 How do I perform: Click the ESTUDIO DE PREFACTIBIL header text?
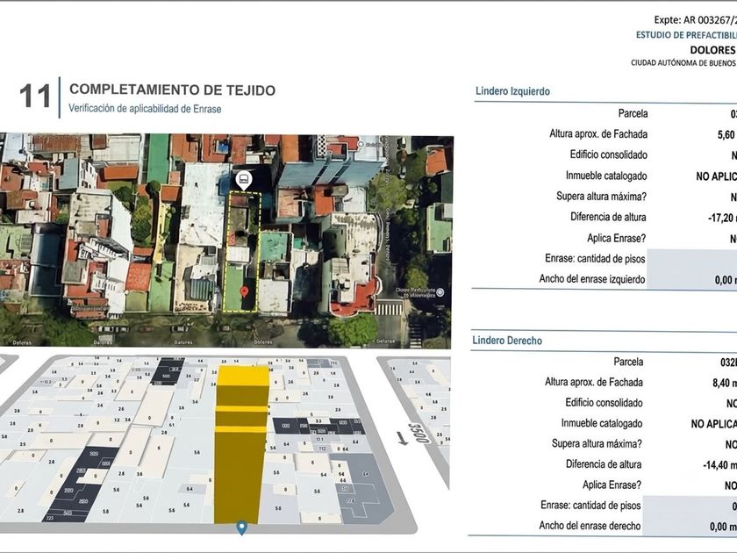(x=686, y=35)
